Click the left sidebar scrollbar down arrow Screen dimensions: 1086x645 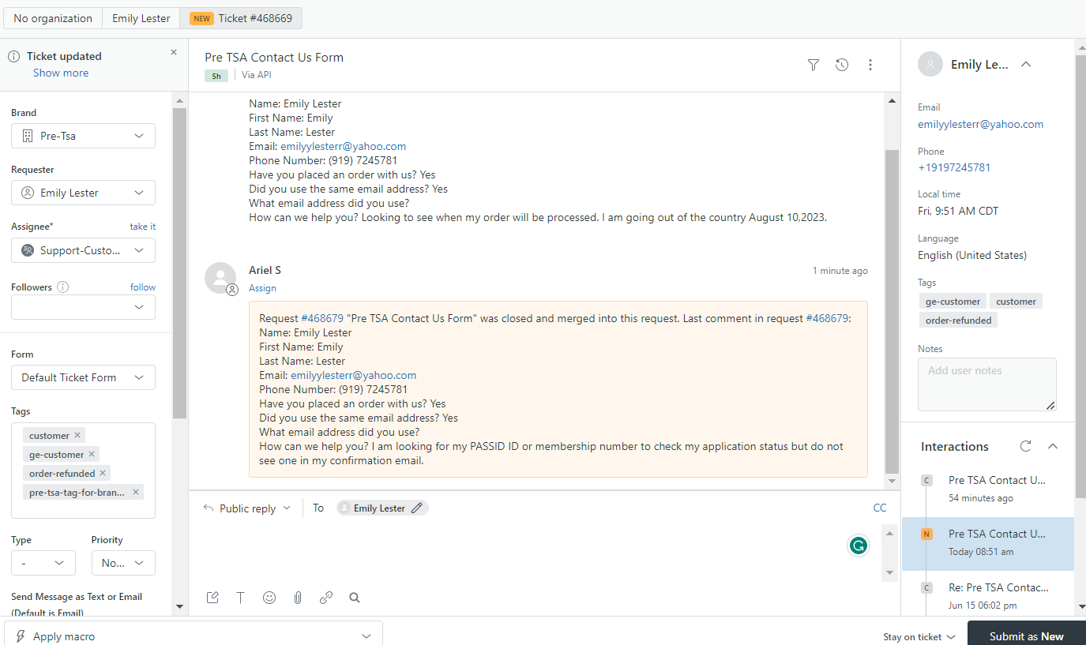click(x=179, y=606)
